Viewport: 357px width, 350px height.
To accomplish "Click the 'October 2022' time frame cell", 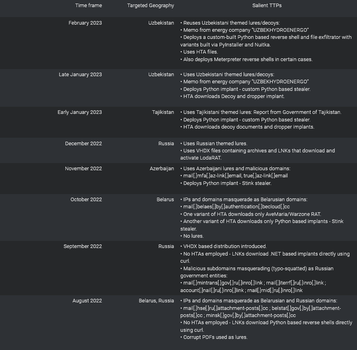I will [x=86, y=200].
